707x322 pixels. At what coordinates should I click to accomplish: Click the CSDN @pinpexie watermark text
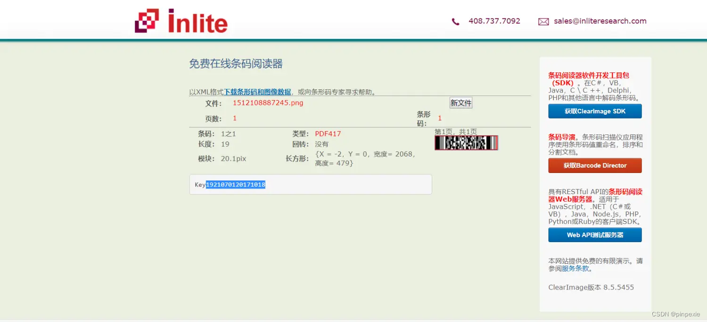coord(677,314)
